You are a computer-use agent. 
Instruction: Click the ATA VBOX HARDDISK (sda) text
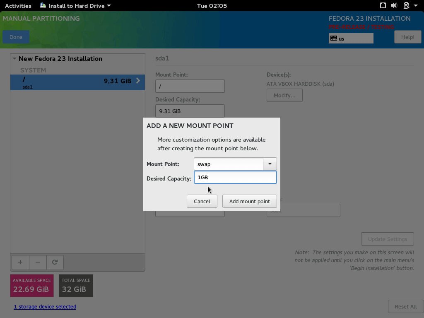(301, 84)
